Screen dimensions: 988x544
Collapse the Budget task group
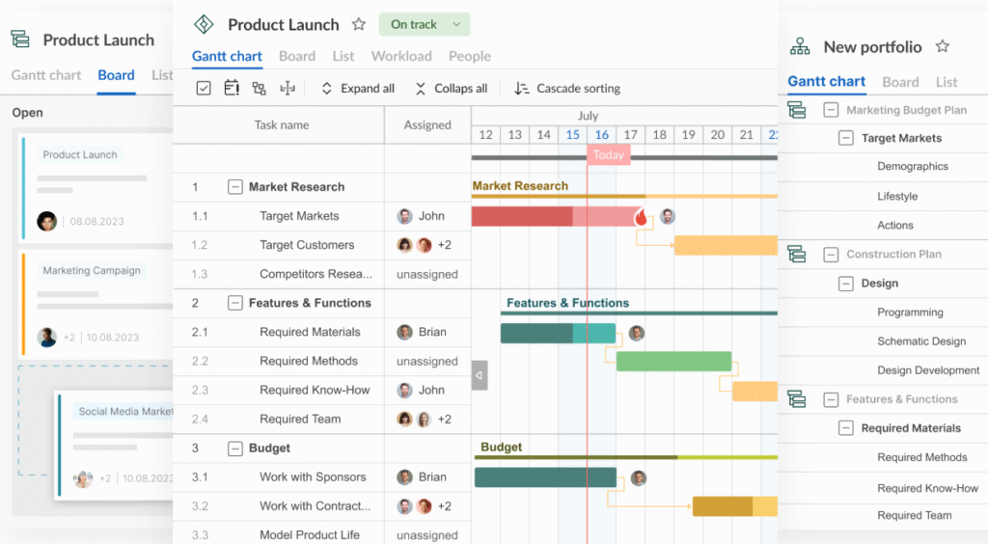234,449
